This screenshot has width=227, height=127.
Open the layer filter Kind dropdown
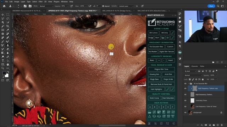[x=190, y=71]
